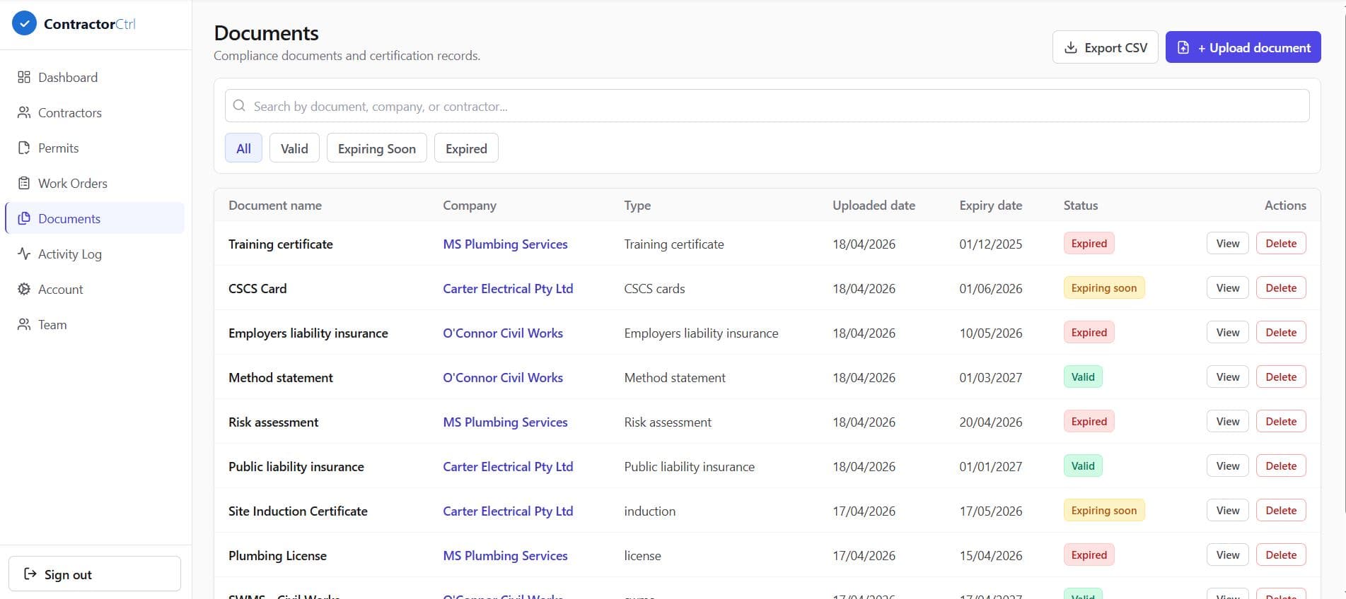The width and height of the screenshot is (1346, 599).
Task: Open Carter Electrical link in Site Induction row
Action: coord(508,511)
